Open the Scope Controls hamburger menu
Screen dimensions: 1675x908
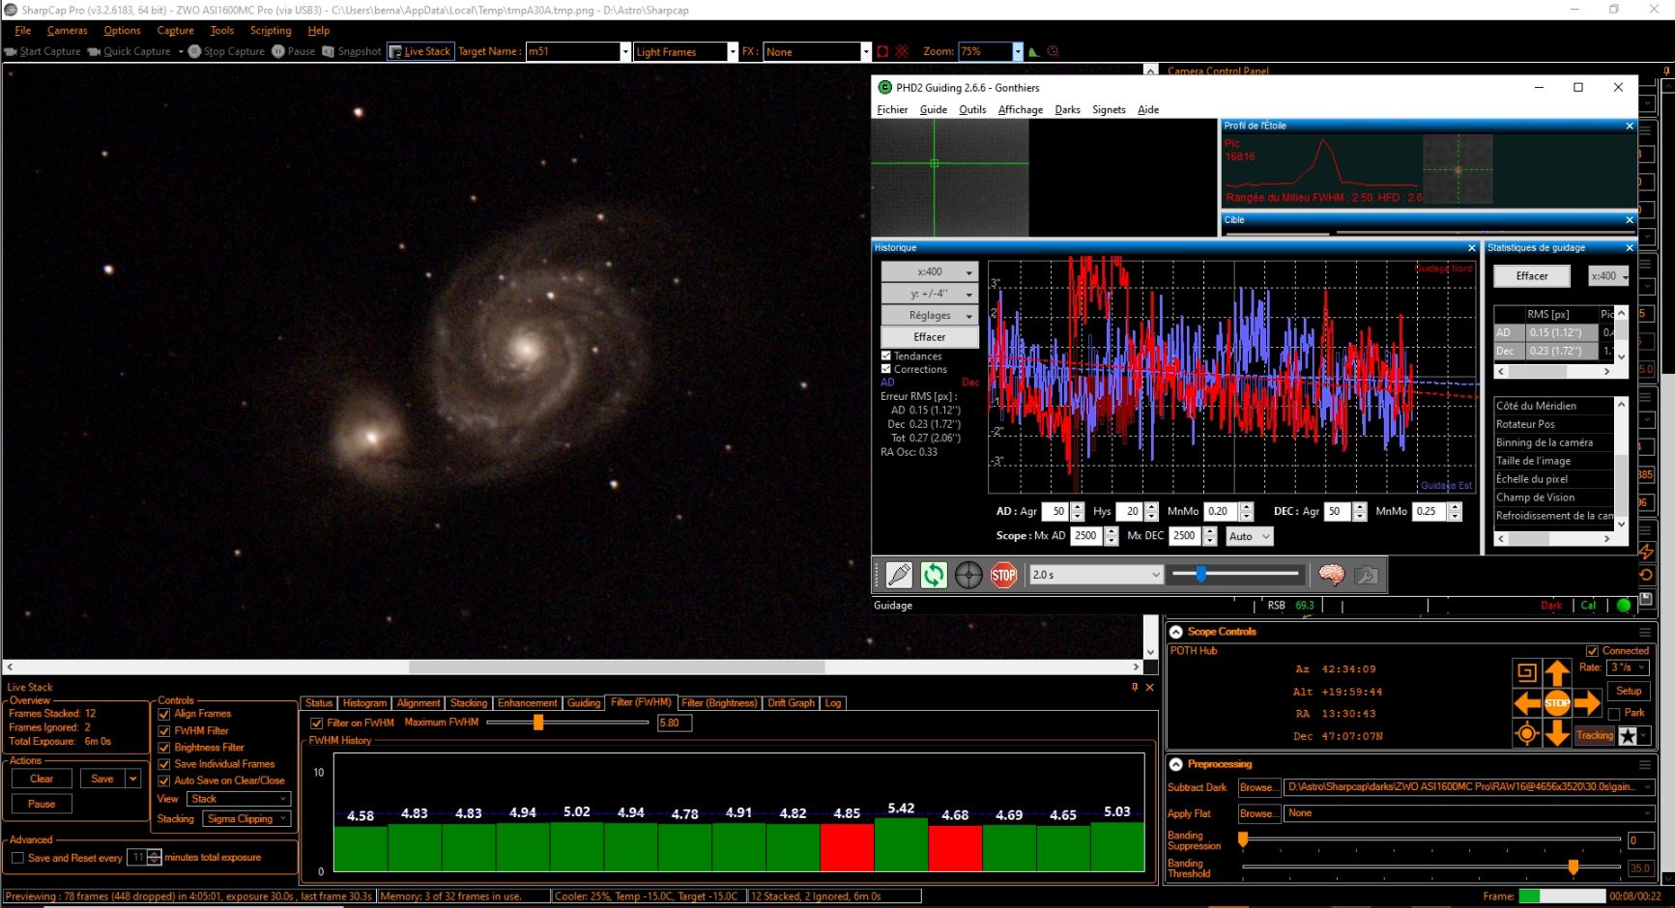pos(1645,633)
